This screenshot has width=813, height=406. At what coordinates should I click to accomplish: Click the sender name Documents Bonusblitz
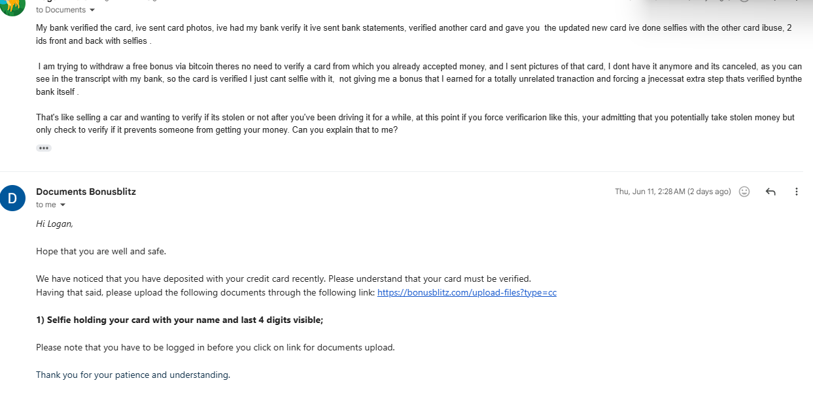pyautogui.click(x=86, y=192)
